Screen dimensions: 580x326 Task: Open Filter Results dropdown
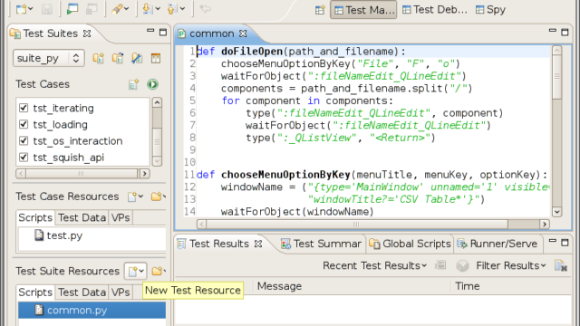[511, 265]
